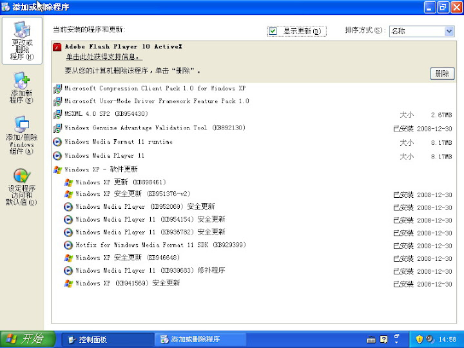Click media icon beside Windows Media Player 11
The image size is (464, 348).
(57, 156)
